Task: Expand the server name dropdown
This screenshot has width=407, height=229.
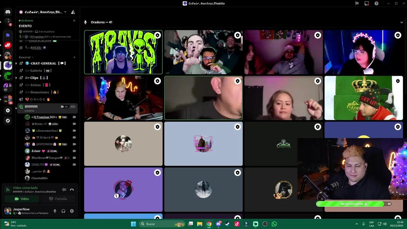Action: pos(65,12)
